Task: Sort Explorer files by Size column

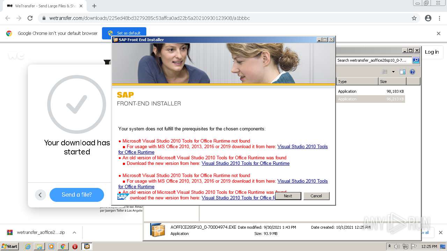Action: point(392,82)
